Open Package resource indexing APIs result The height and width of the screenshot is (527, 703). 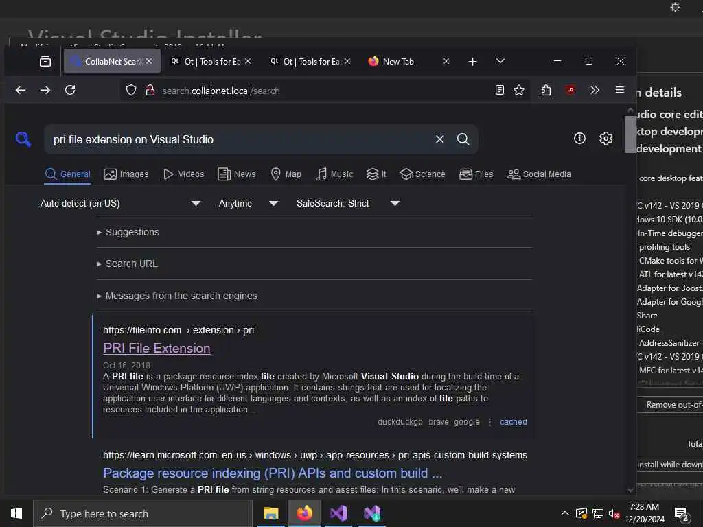click(273, 473)
